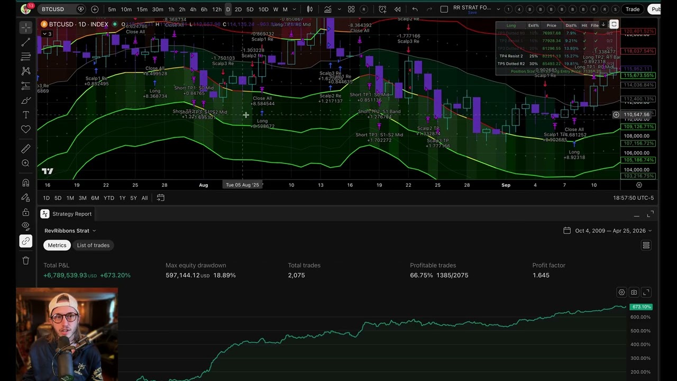677x381 pixels.
Task: Select the brush drawing tool
Action: (25, 101)
